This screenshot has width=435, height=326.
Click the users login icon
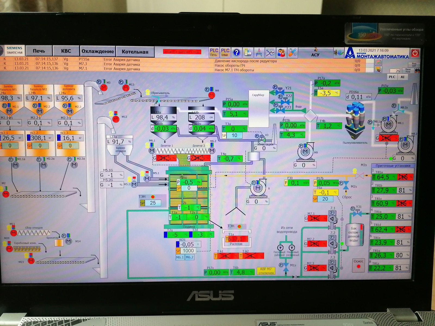click(x=281, y=52)
